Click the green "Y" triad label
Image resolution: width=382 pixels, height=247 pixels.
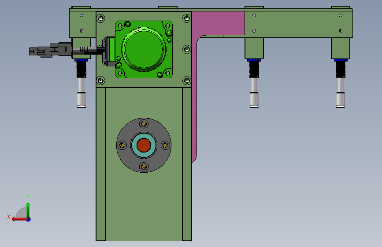click(x=28, y=197)
